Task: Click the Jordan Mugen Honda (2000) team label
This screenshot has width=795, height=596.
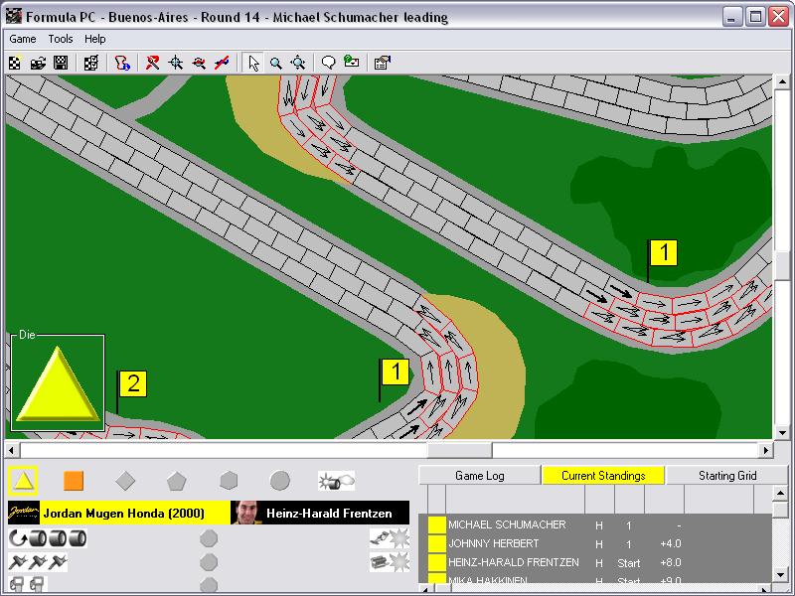Action: coord(124,514)
